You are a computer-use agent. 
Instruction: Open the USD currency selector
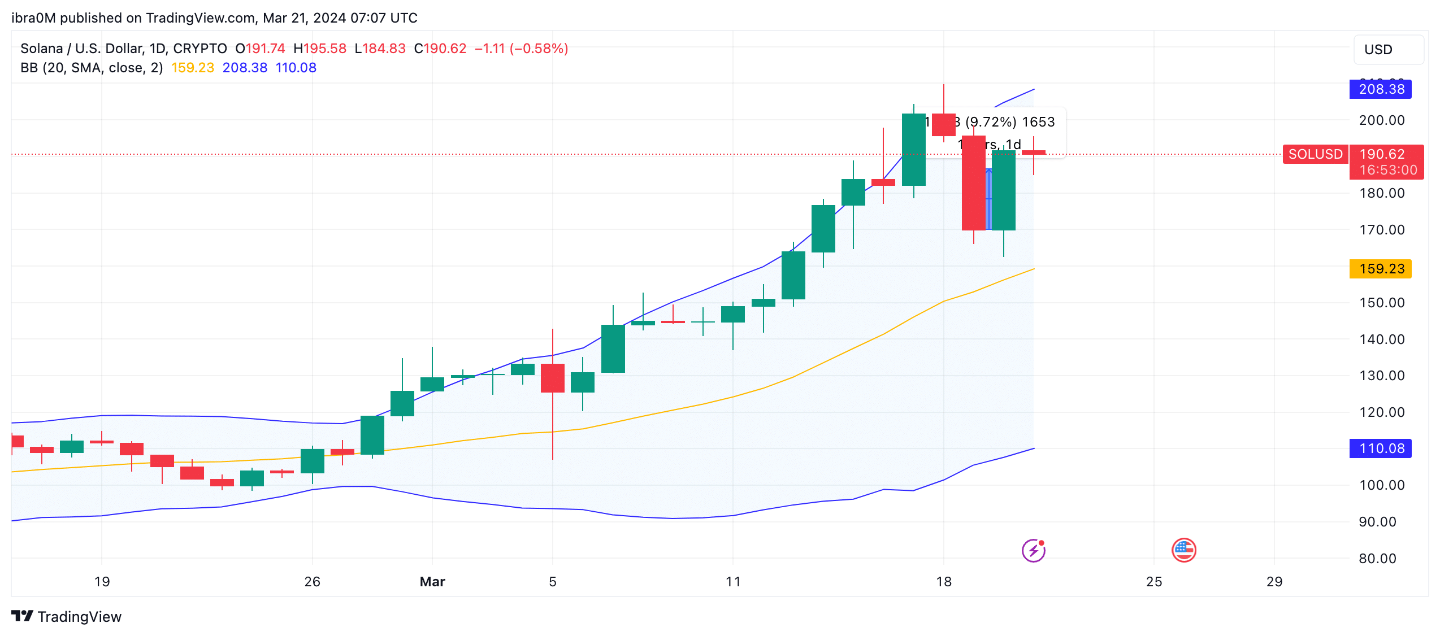1388,50
